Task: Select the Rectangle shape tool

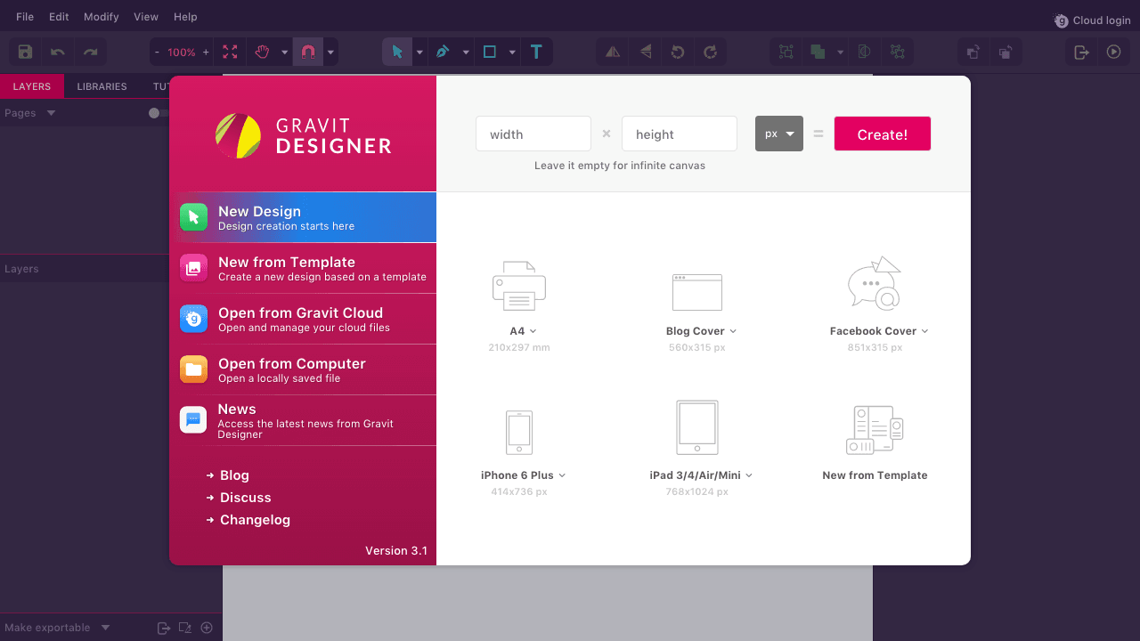Action: pyautogui.click(x=489, y=53)
